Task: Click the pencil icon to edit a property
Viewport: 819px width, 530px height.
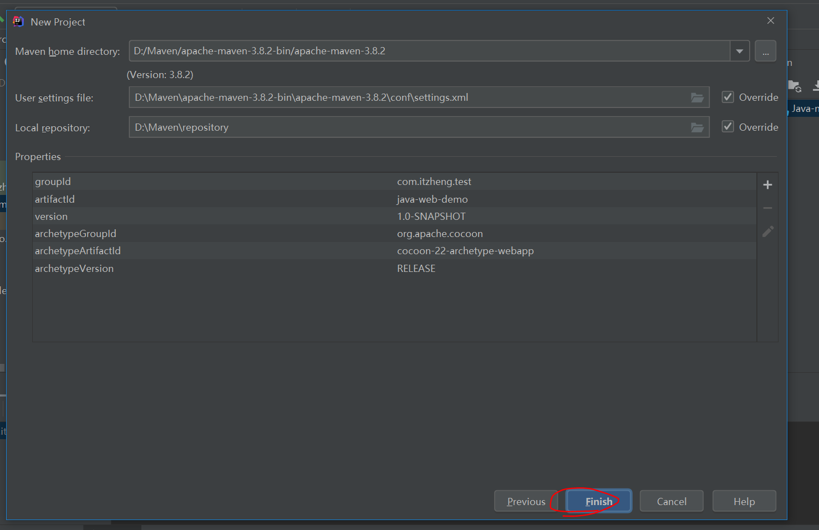Action: point(767,231)
